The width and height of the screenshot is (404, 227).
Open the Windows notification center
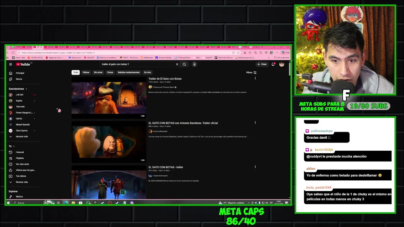tap(287, 203)
